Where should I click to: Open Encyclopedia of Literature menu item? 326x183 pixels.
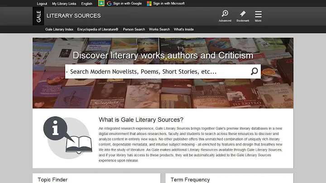point(98,29)
